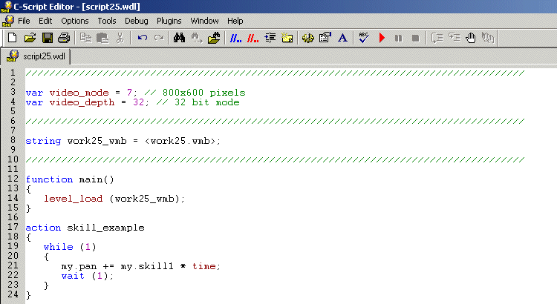Toggle the hand breakpoint icon
Viewport: 557px width, 304px height.
click(469, 37)
